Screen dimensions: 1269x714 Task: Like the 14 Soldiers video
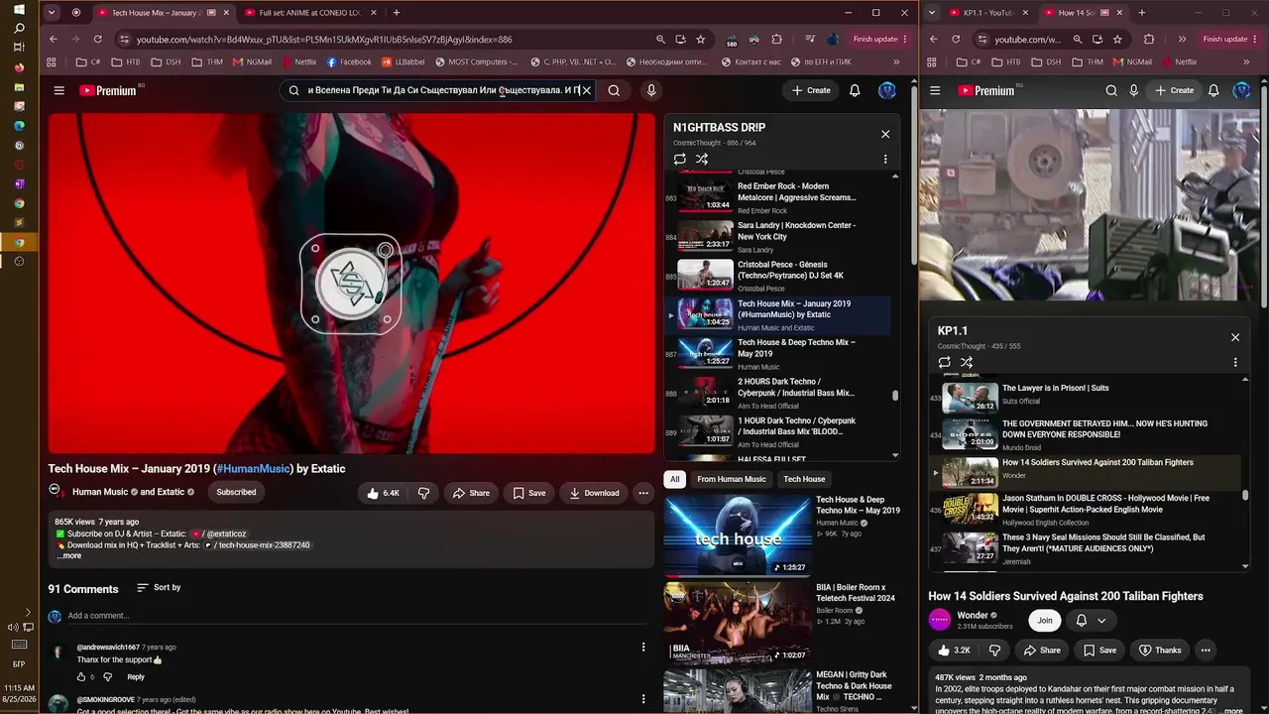954,651
